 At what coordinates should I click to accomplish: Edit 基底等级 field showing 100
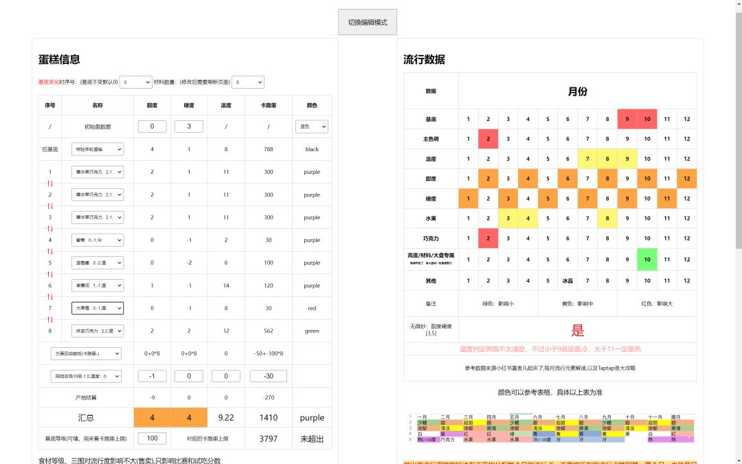[152, 439]
